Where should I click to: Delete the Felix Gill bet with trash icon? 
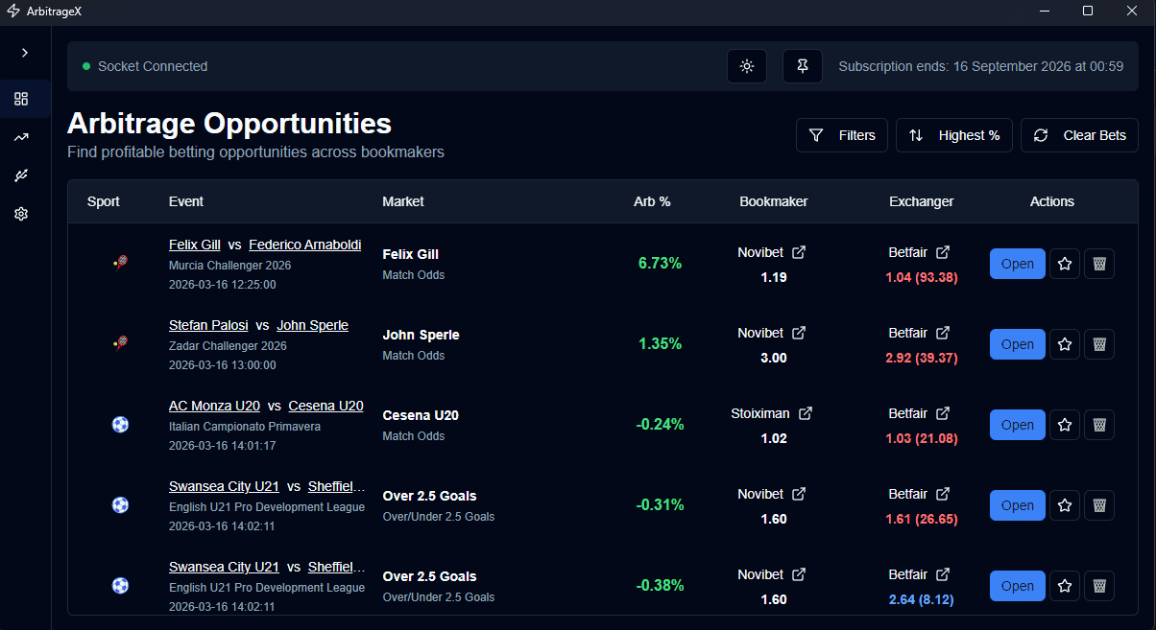point(1098,264)
